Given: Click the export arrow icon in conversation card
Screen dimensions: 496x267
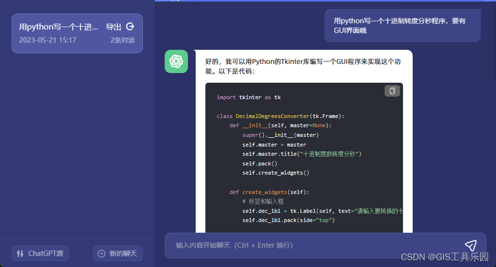Looking at the screenshot, I should [x=130, y=27].
